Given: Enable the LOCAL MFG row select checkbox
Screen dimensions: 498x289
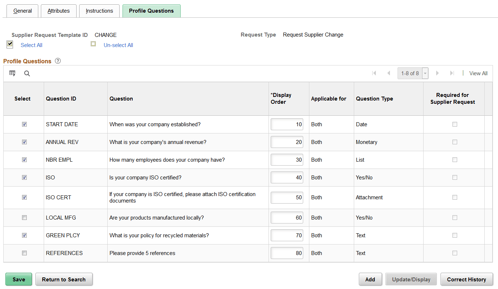Looking at the screenshot, I should click(24, 217).
